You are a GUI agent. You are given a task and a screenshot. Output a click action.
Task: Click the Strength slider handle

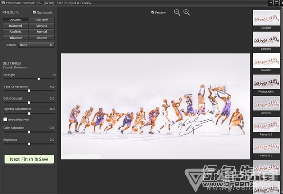pos(38,79)
